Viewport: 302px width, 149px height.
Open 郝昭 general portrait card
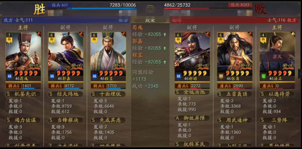coord(193,57)
